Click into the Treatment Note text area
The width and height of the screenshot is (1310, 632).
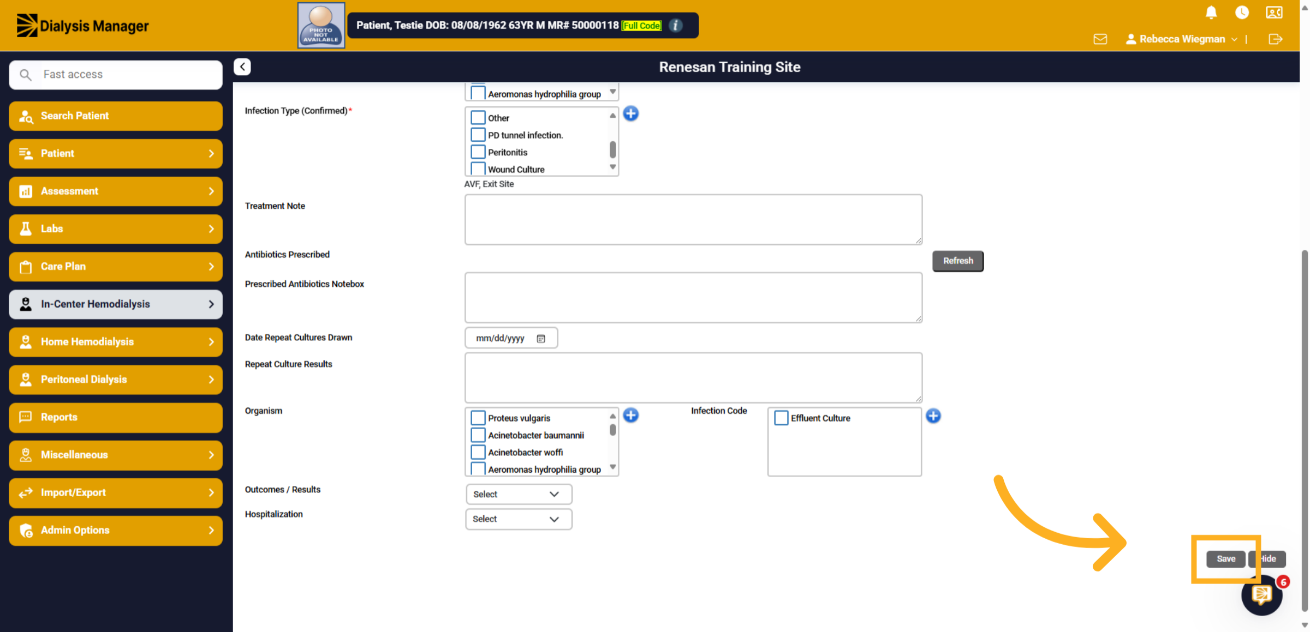pos(693,220)
